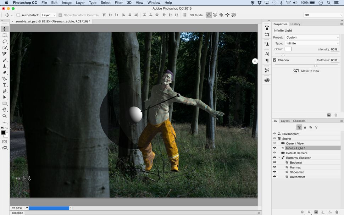The height and width of the screenshot is (215, 344).
Task: Select the Move tool
Action: tap(5, 29)
